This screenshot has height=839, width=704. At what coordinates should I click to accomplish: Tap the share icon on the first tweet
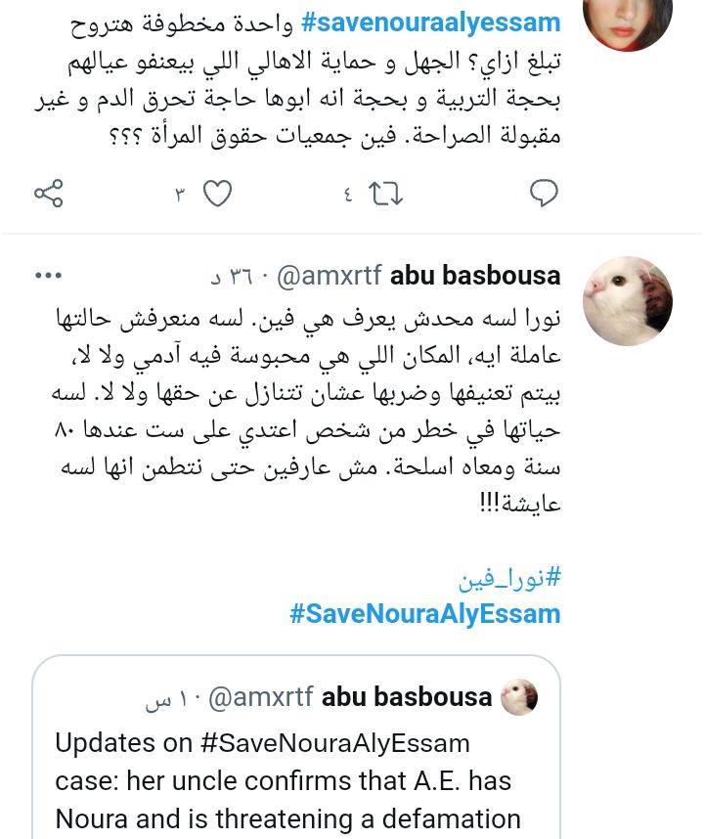(x=49, y=194)
